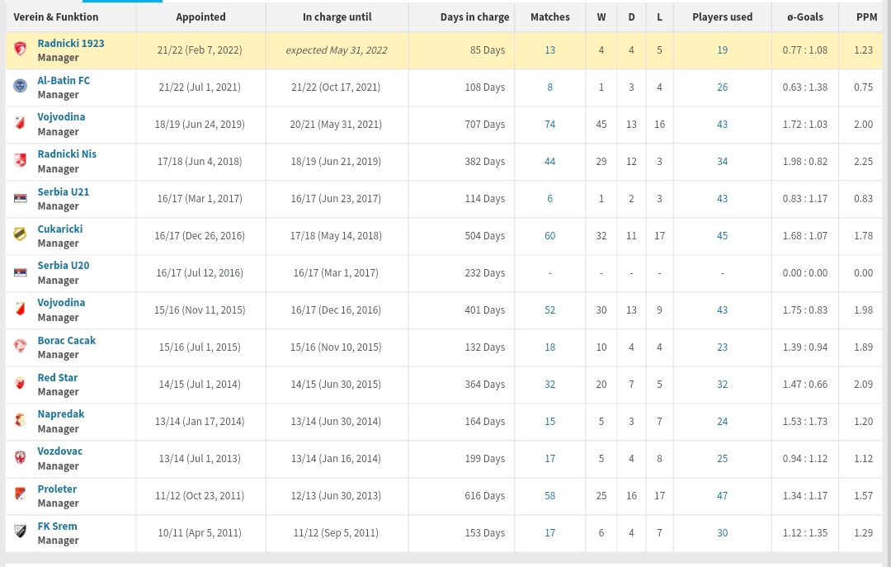Open the 15 matches link for Napredak
891x567 pixels.
click(549, 422)
